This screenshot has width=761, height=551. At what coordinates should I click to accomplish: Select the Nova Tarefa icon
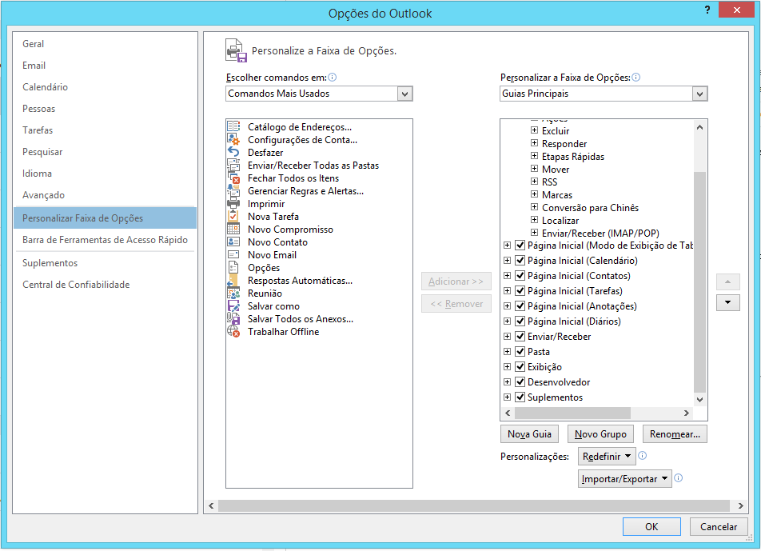click(233, 216)
